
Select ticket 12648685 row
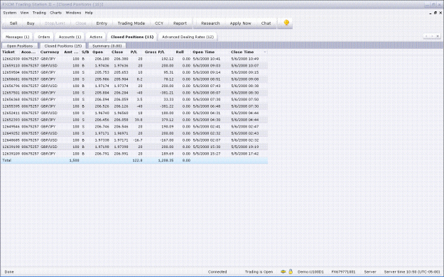(134, 140)
